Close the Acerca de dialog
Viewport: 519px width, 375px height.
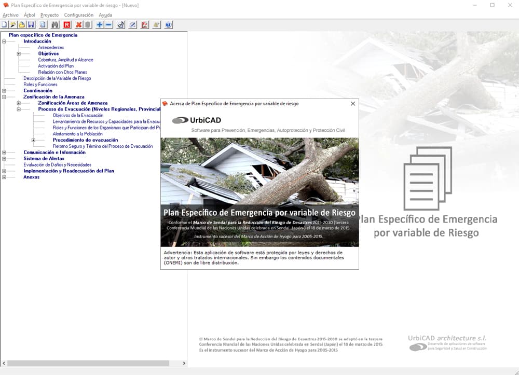click(353, 104)
